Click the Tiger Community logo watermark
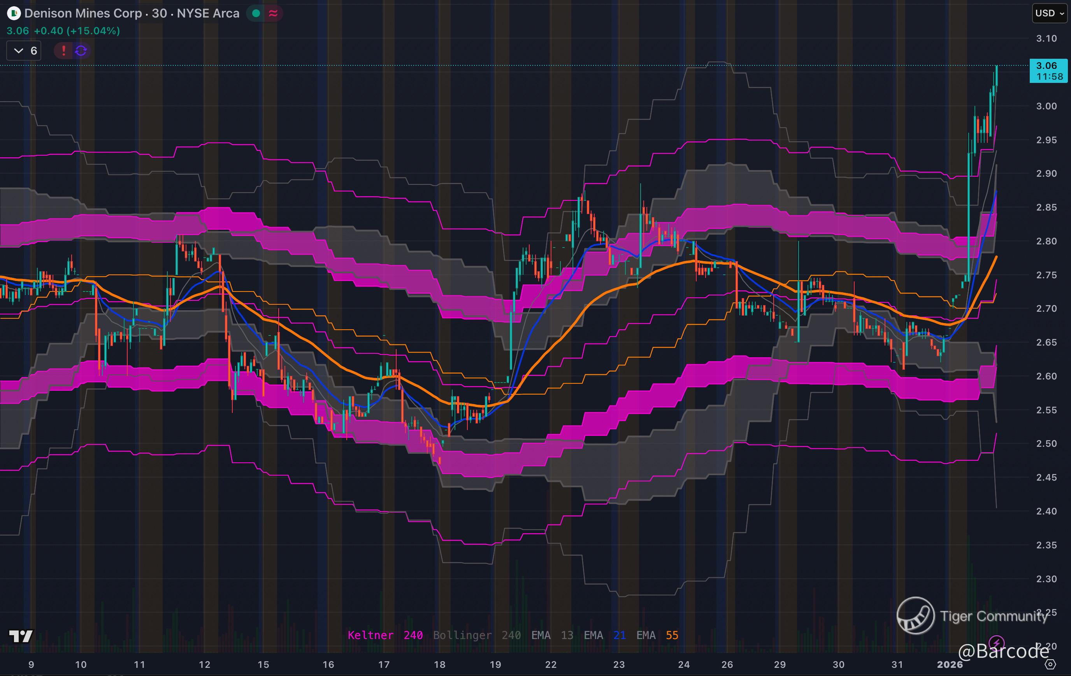This screenshot has height=676, width=1071. pyautogui.click(x=915, y=616)
